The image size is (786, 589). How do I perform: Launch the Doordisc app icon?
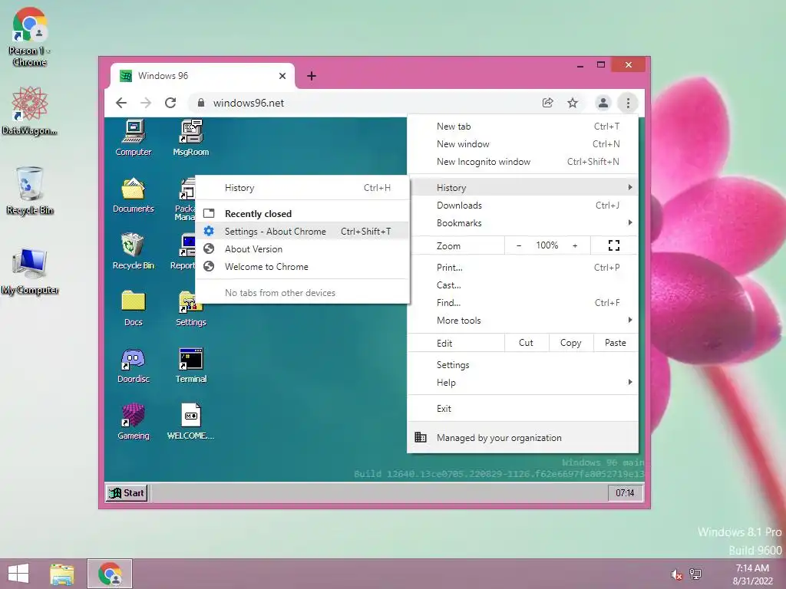tap(134, 365)
